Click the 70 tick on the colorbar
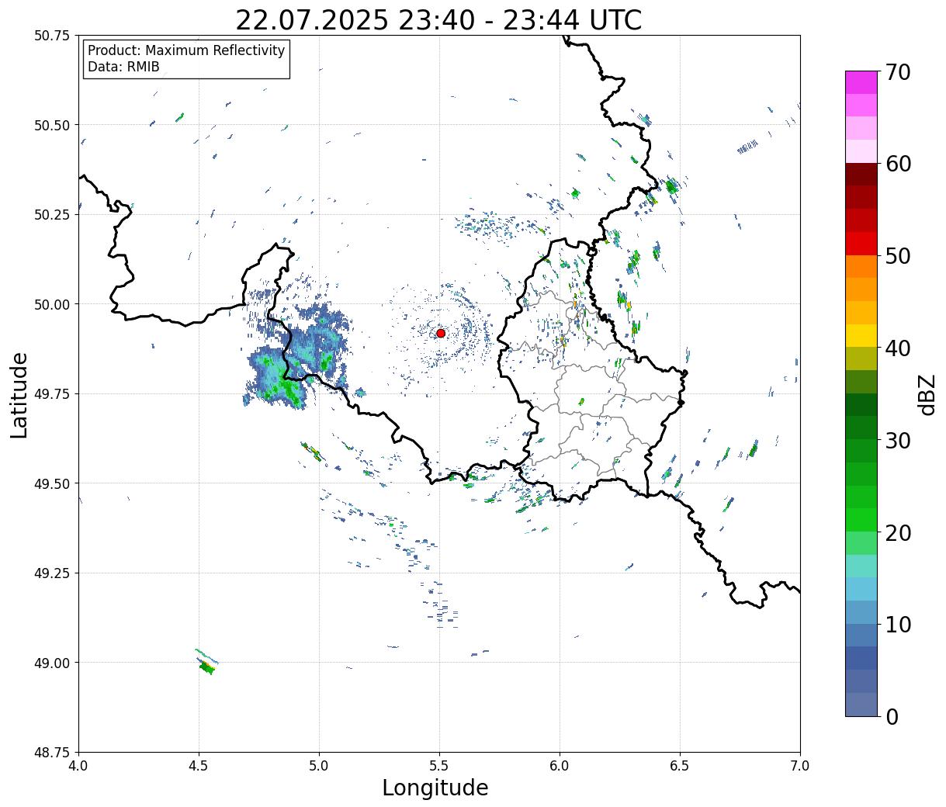The image size is (946, 807). point(897,71)
